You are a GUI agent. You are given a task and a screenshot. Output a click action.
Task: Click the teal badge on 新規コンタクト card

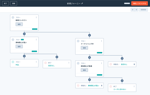coord(35,29)
